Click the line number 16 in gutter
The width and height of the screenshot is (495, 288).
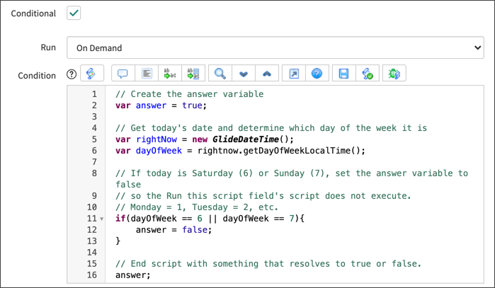coord(92,275)
